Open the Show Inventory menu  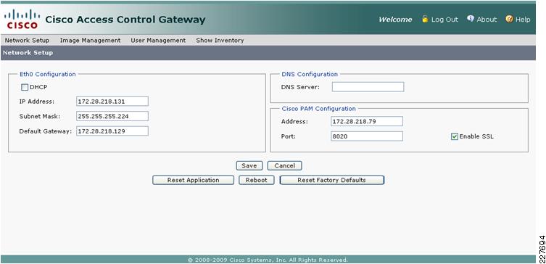tap(220, 41)
